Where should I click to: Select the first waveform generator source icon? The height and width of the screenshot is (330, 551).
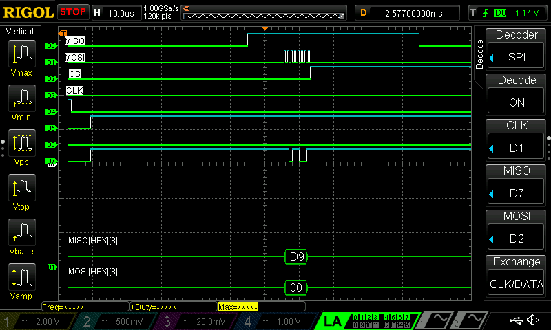click(x=436, y=320)
